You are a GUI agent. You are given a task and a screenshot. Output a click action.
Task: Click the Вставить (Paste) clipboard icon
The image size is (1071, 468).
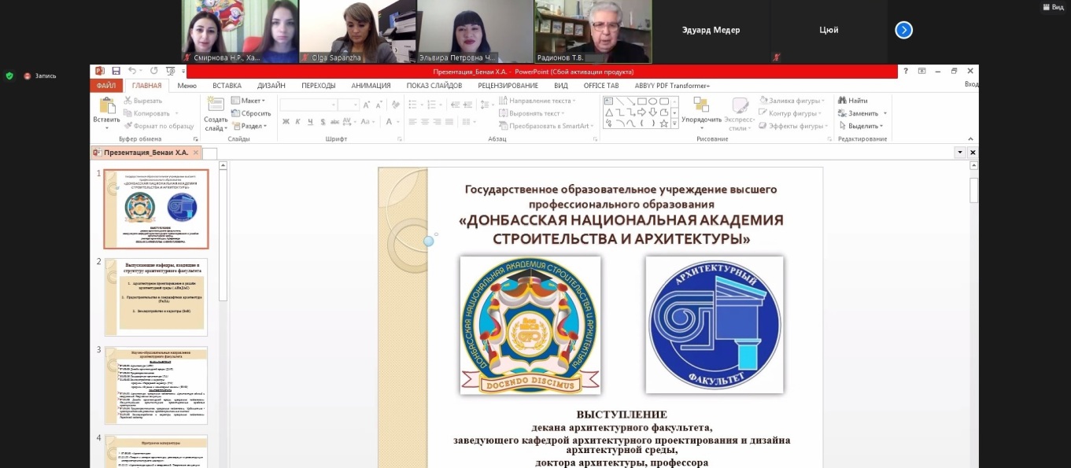106,106
